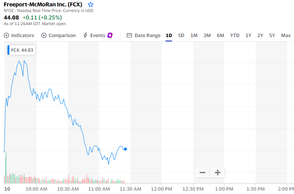This screenshot has width=294, height=194.
Task: Click the FCX 44.03 price label
Action: 22,50
